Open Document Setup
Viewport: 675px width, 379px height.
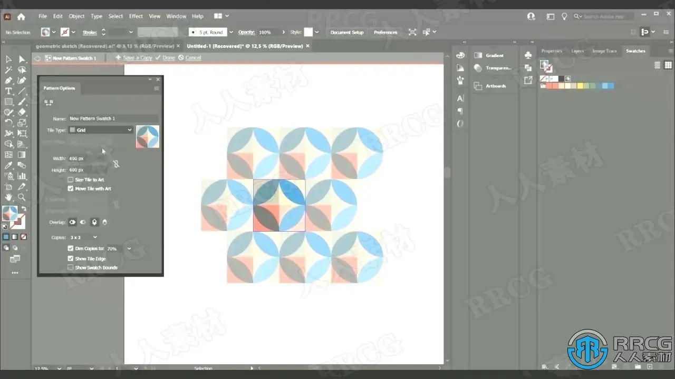(x=347, y=32)
